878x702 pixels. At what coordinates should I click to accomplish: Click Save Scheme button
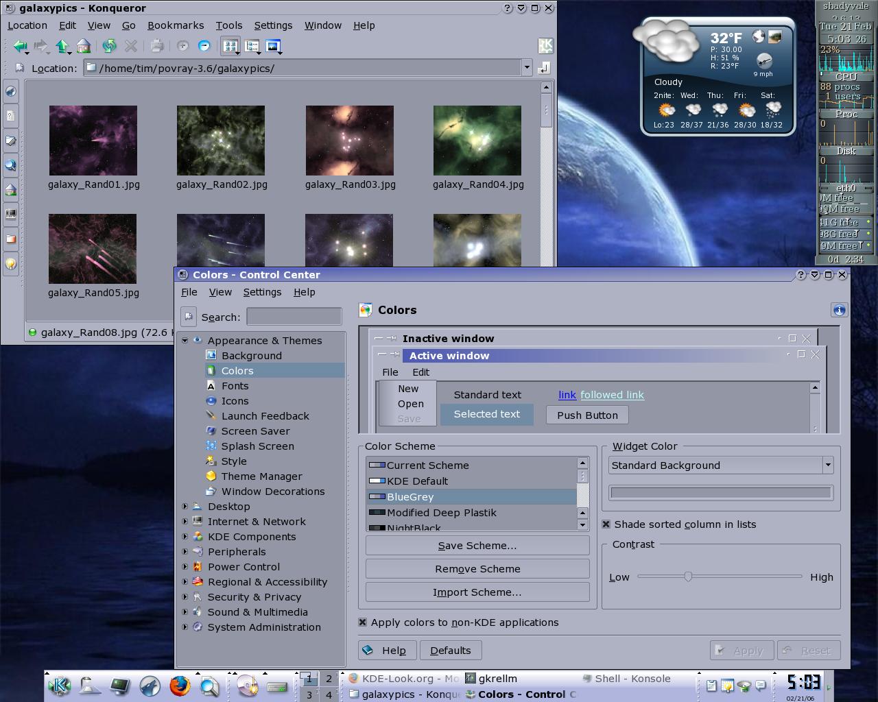(x=477, y=546)
